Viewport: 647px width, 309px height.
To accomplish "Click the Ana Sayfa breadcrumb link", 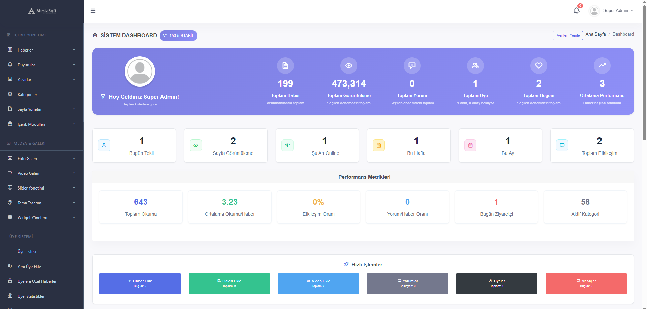I will point(596,34).
